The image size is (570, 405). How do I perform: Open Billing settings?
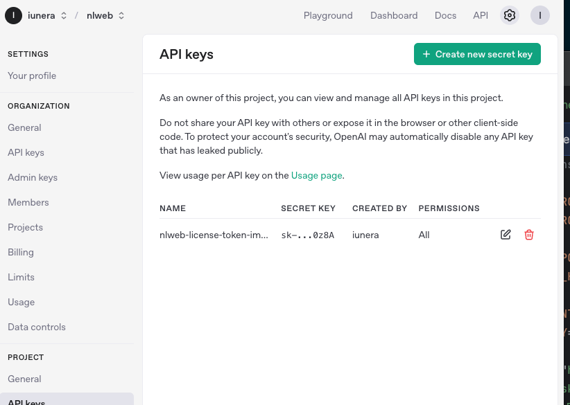point(21,253)
